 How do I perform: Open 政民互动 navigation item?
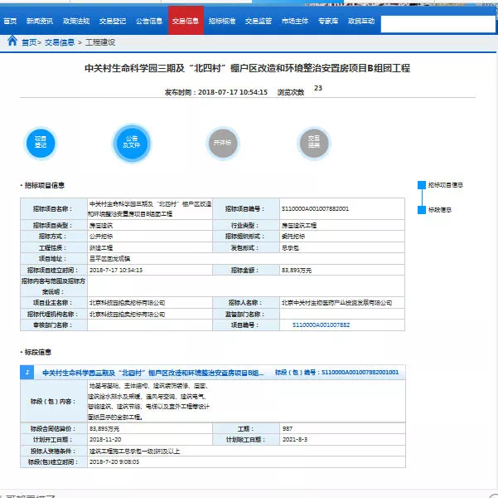pyautogui.click(x=361, y=21)
